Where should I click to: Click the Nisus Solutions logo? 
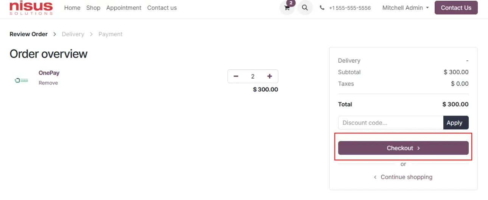31,8
